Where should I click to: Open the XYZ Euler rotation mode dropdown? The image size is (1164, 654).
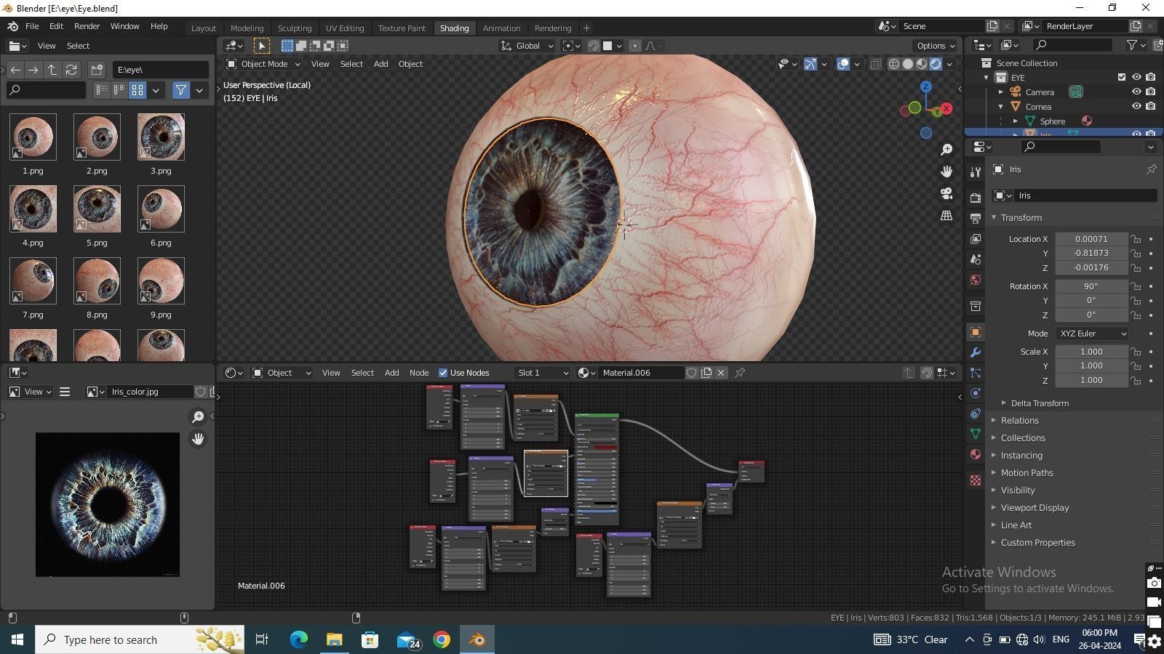tap(1091, 334)
